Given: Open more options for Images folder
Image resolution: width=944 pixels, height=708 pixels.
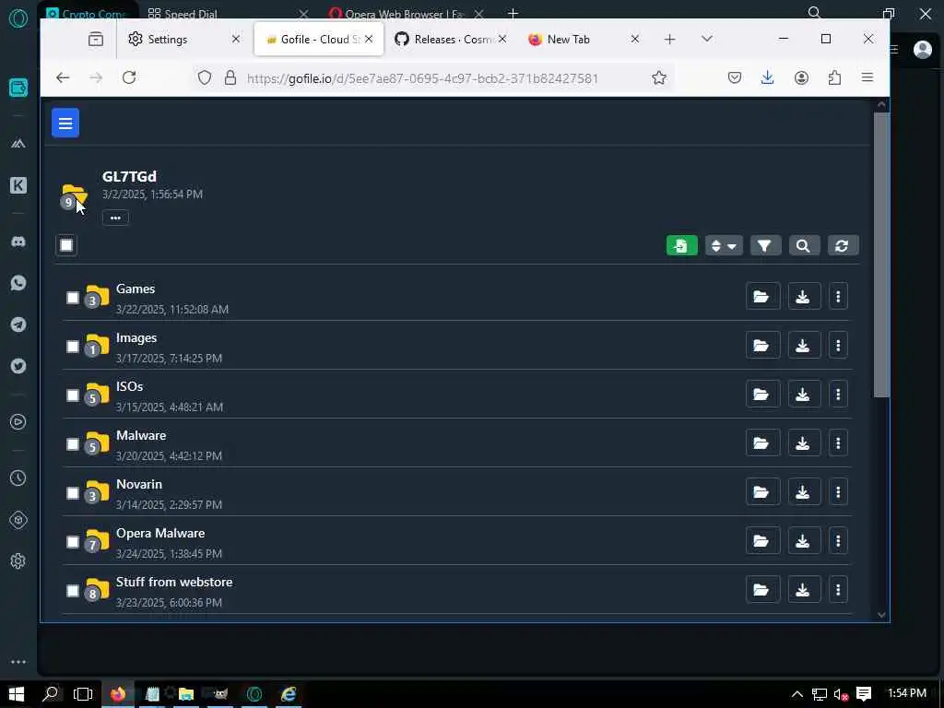Looking at the screenshot, I should pyautogui.click(x=838, y=345).
